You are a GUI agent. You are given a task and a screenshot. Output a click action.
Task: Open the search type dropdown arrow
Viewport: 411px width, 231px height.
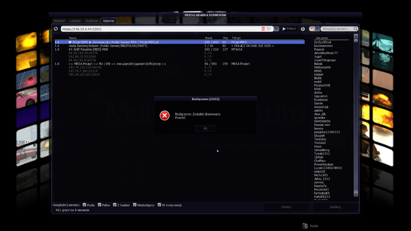317,29
